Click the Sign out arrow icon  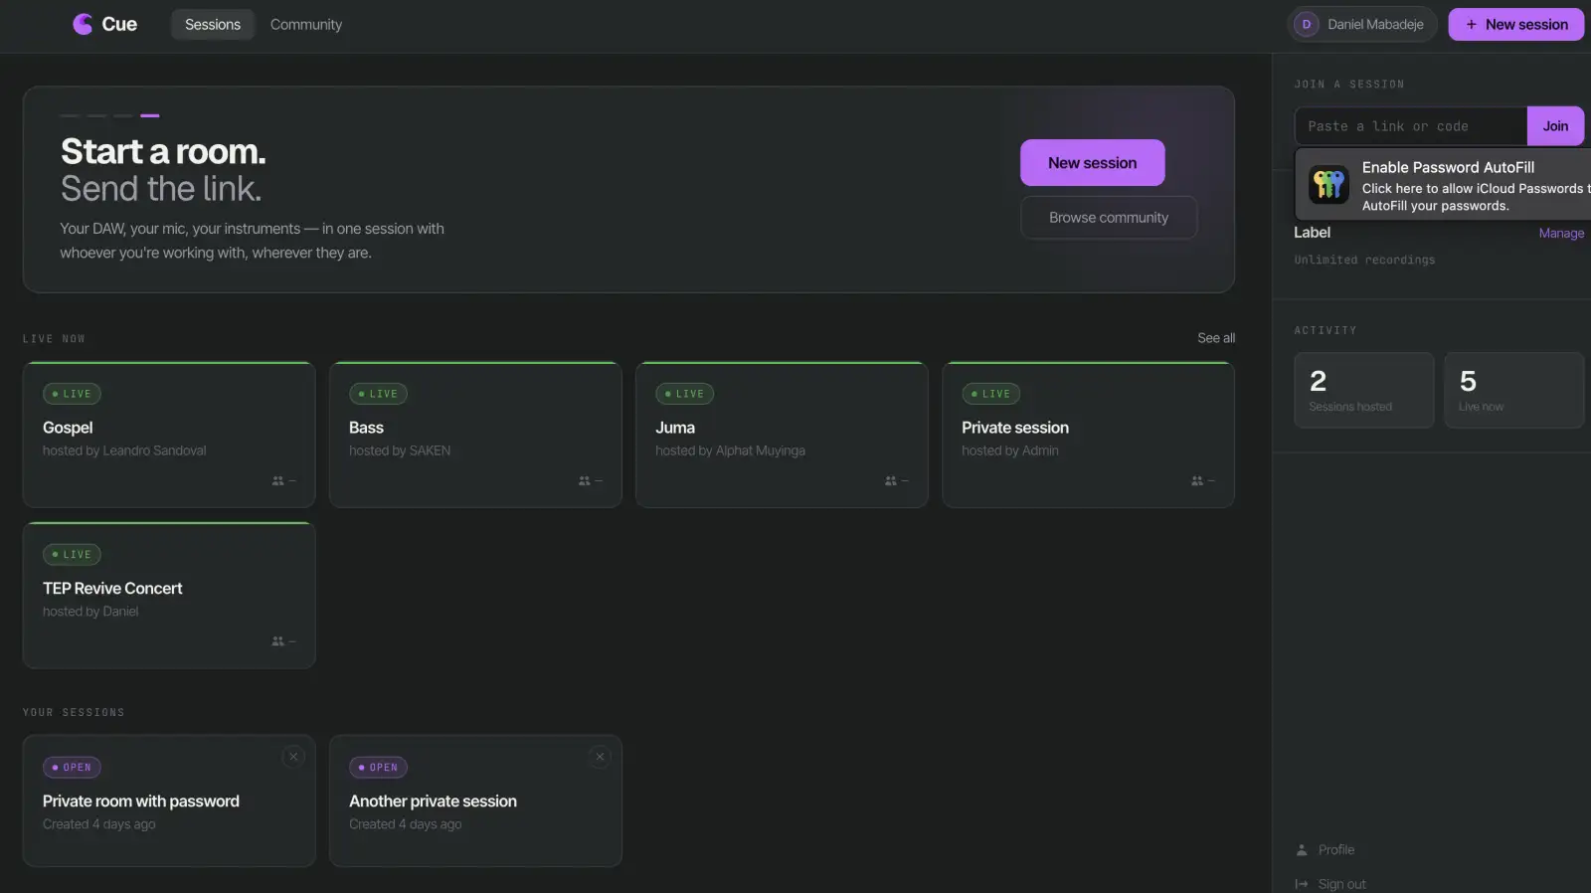point(1302,884)
